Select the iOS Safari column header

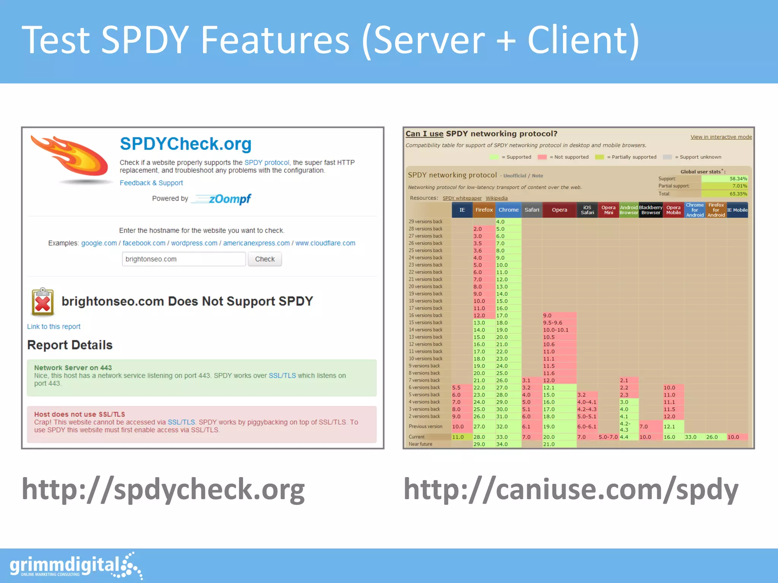coord(587,210)
